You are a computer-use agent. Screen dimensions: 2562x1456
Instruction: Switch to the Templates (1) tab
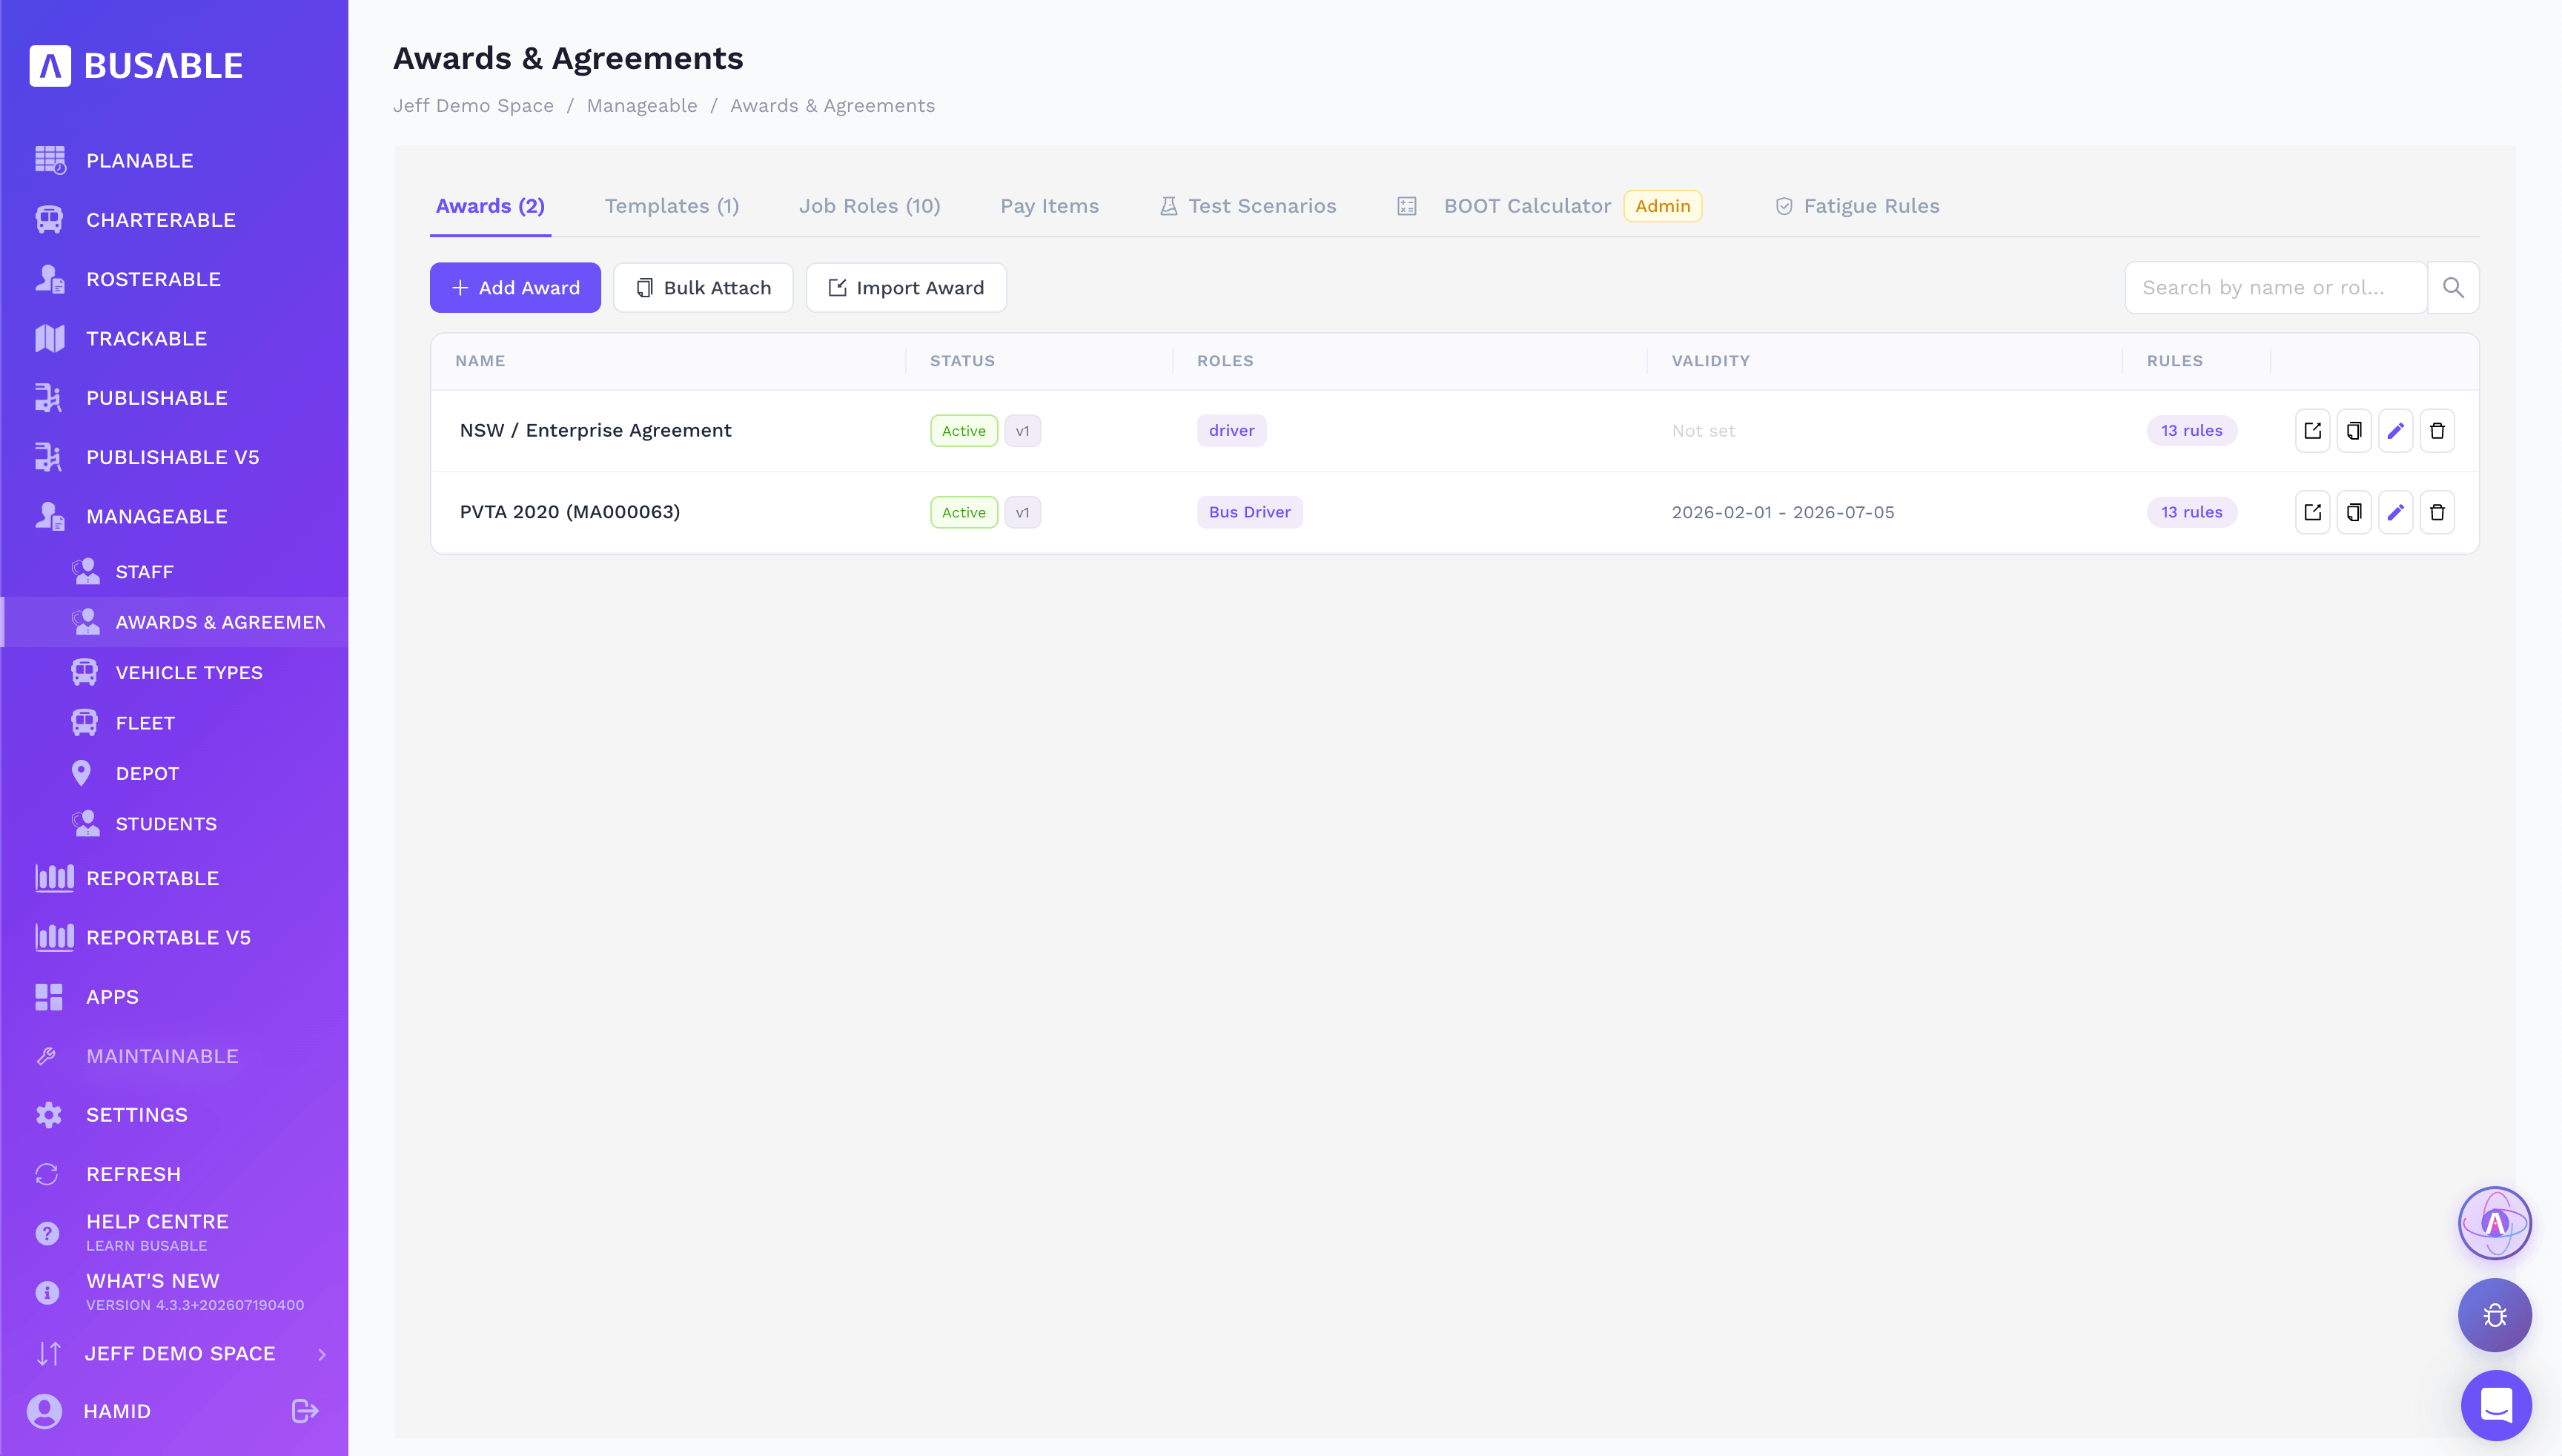coord(672,206)
